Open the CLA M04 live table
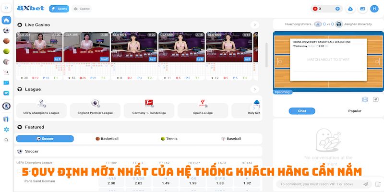 (181, 47)
